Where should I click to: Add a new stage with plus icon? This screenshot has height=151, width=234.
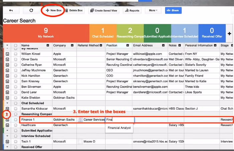[x=229, y=34]
